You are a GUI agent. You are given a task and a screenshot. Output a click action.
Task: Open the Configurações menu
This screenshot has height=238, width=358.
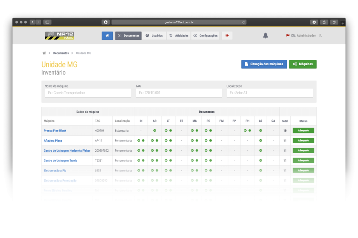[x=205, y=36]
